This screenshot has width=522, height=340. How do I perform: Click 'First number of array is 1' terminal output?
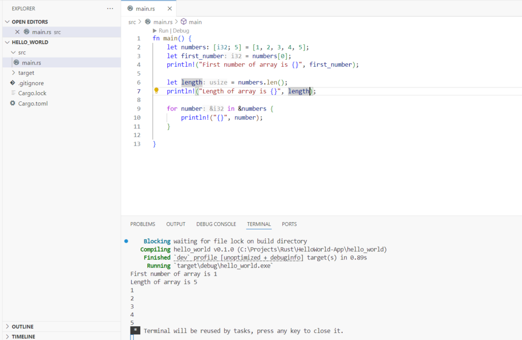(174, 274)
